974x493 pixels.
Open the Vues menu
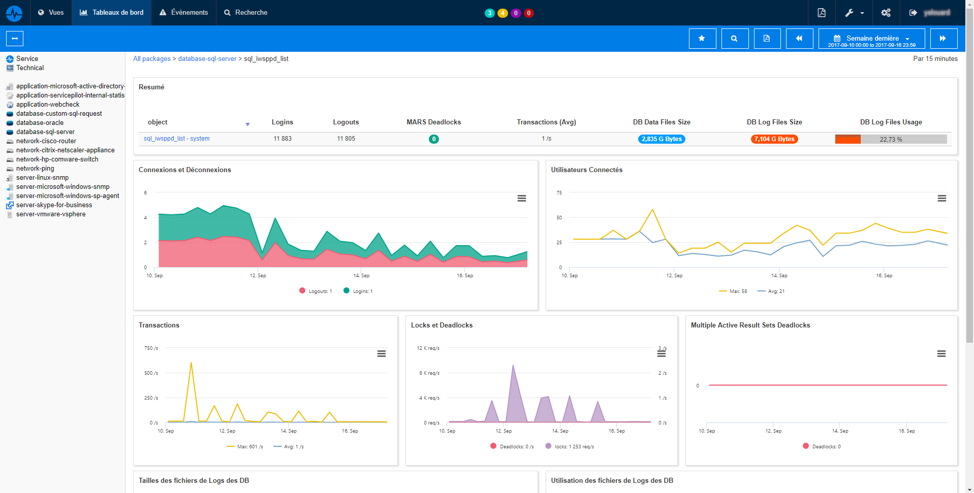coord(50,13)
